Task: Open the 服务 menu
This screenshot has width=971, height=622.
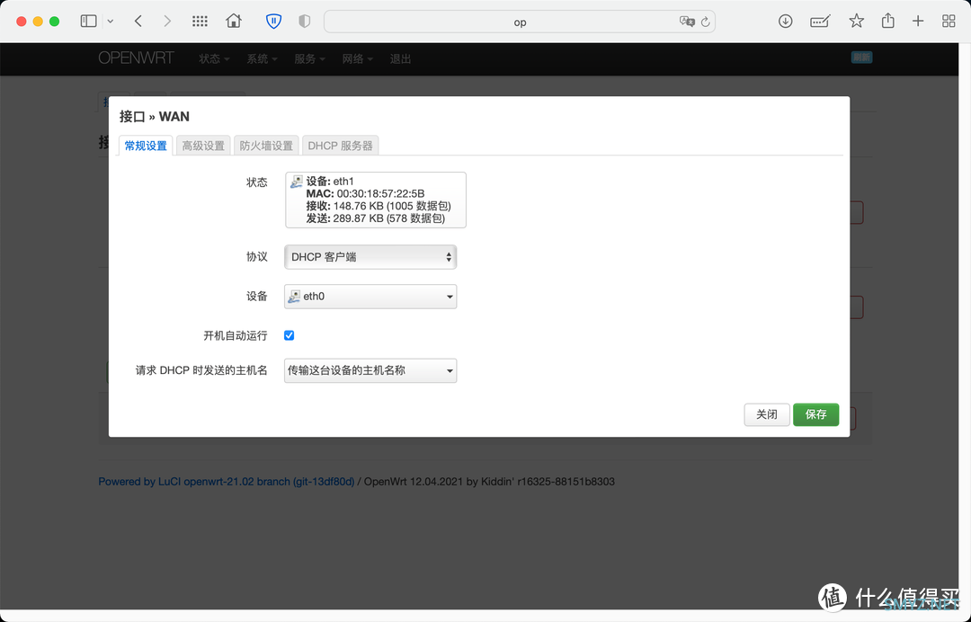Action: tap(309, 58)
